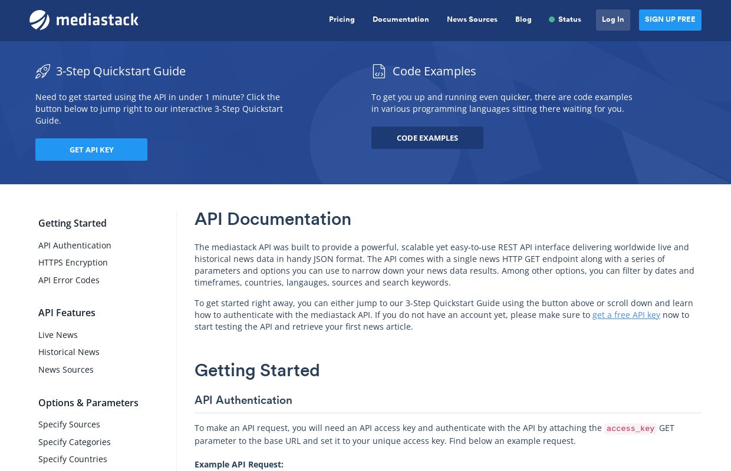Navigate to News Sources sidebar entry
Screen dimensions: 731x471
[x=66, y=370]
